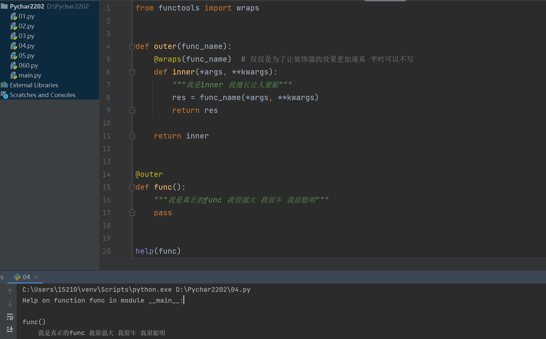Click the down arrow in the run console toolbar
This screenshot has width=546, height=339.
point(10,304)
